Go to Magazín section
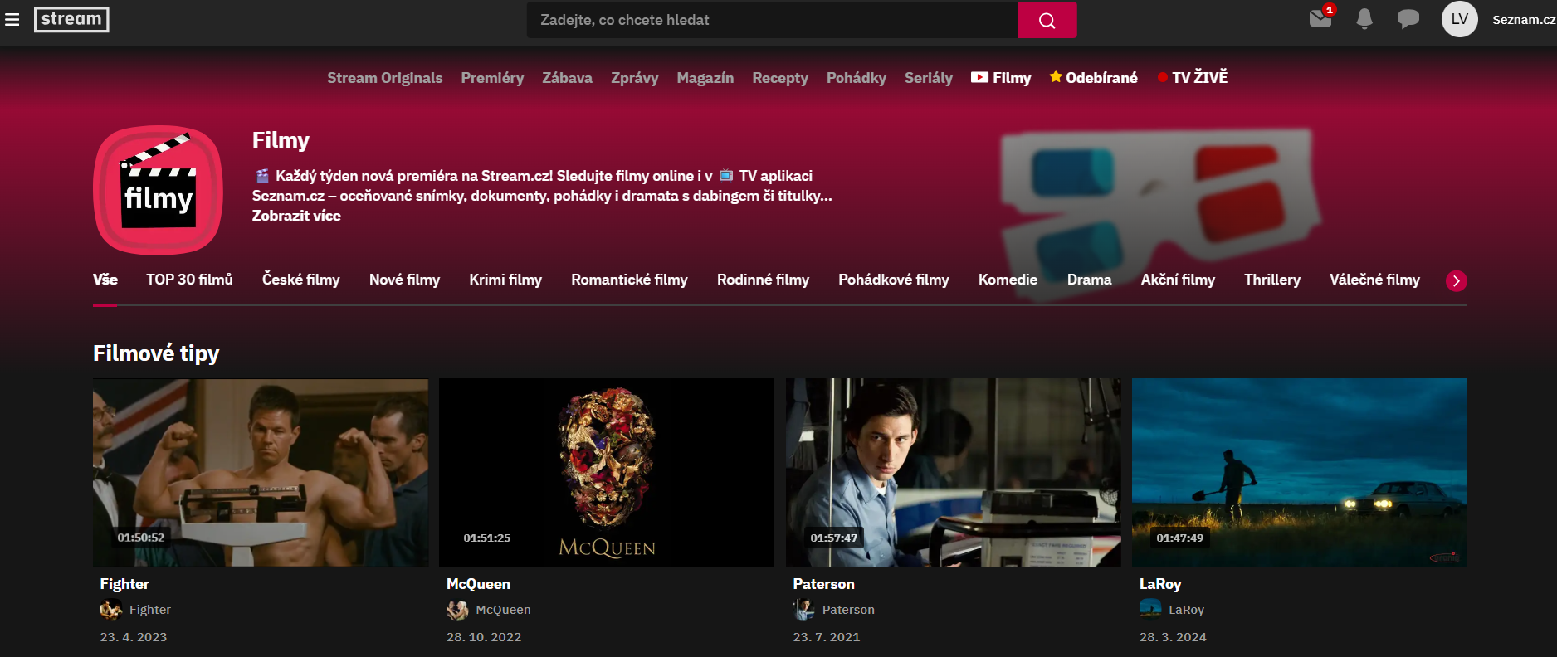Image resolution: width=1557 pixels, height=657 pixels. click(x=705, y=78)
